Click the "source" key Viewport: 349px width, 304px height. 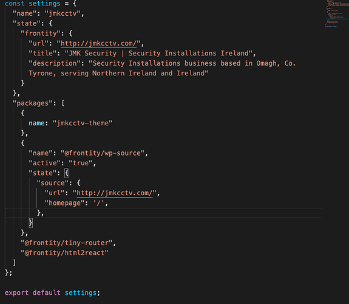point(53,183)
